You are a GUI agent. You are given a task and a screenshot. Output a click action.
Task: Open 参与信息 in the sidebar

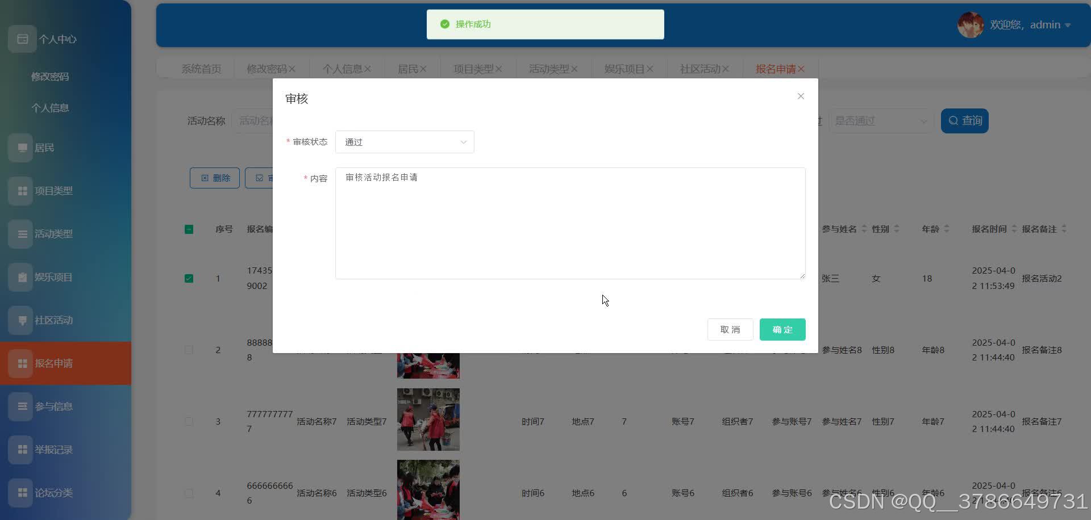(54, 406)
